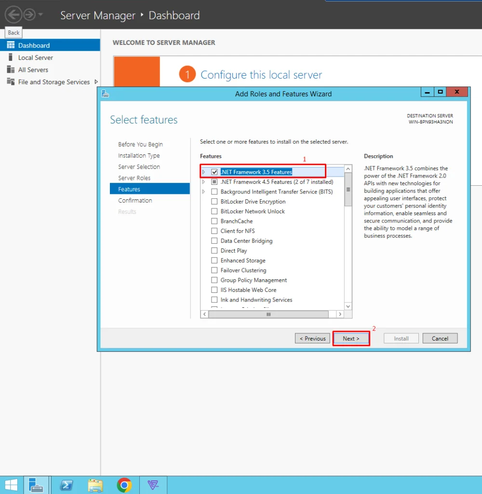Check Background Intelligent Transfer Service checkbox
Viewport: 482px width, 494px height.
(x=214, y=192)
